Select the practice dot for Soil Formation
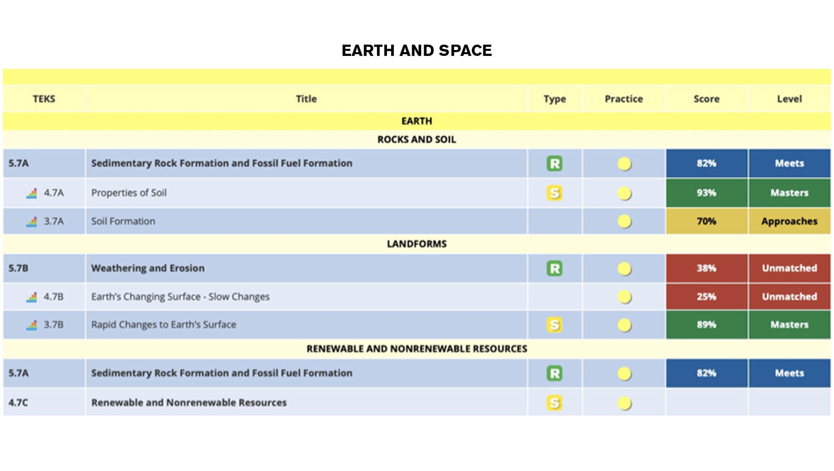The width and height of the screenshot is (834, 471). point(624,222)
